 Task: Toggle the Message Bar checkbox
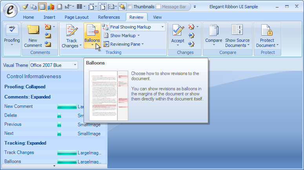coord(158,7)
